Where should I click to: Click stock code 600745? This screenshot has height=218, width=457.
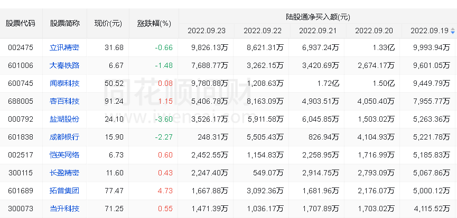tap(21, 83)
